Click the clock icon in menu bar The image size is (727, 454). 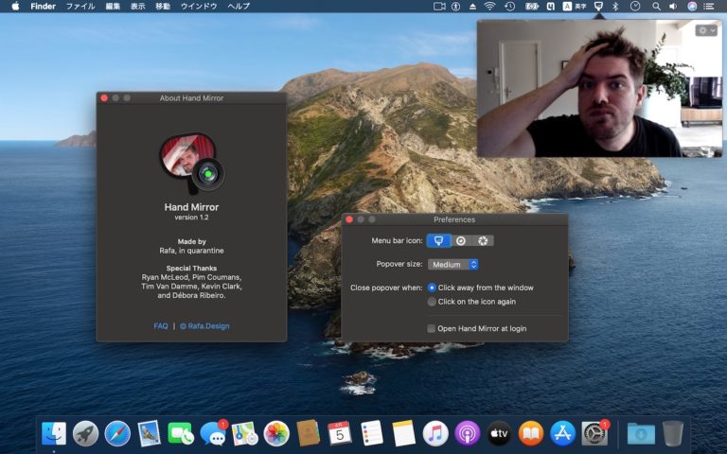pos(635,6)
